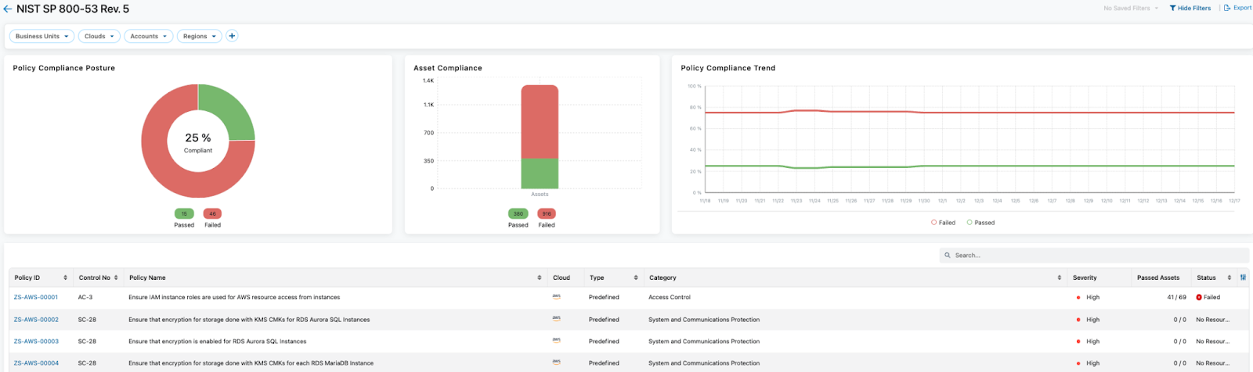1253x372 pixels.
Task: Open policy ZS-AWS-00002 link
Action: (x=36, y=320)
